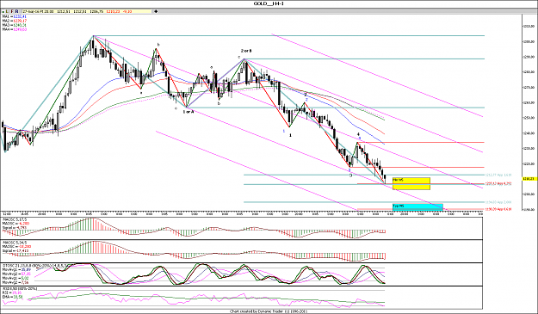538x314 pixels.
Task: Click the L button in chart header
Action: [7, 11]
